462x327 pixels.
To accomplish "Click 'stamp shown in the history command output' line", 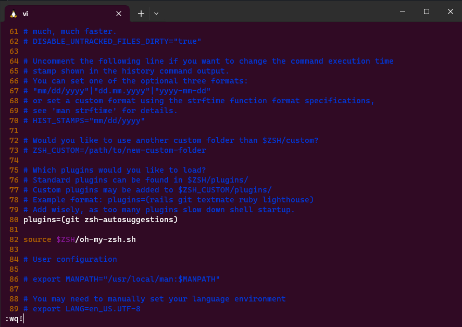I will tap(126, 71).
